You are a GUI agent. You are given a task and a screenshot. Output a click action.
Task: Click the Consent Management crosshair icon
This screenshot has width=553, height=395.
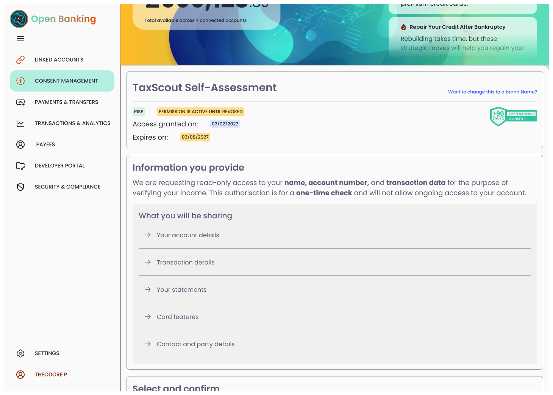pyautogui.click(x=20, y=81)
